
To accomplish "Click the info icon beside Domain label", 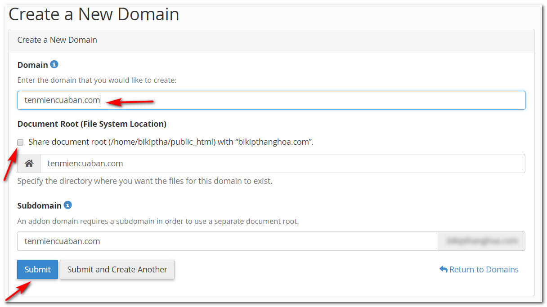I will [54, 64].
